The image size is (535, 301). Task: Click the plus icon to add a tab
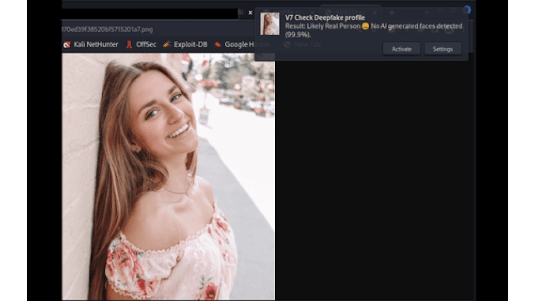point(392,13)
